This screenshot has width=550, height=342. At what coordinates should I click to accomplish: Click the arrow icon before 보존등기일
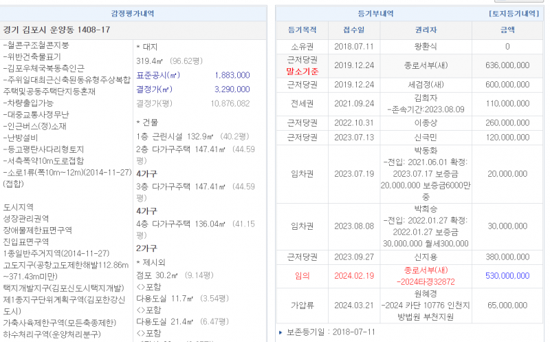(x=280, y=332)
